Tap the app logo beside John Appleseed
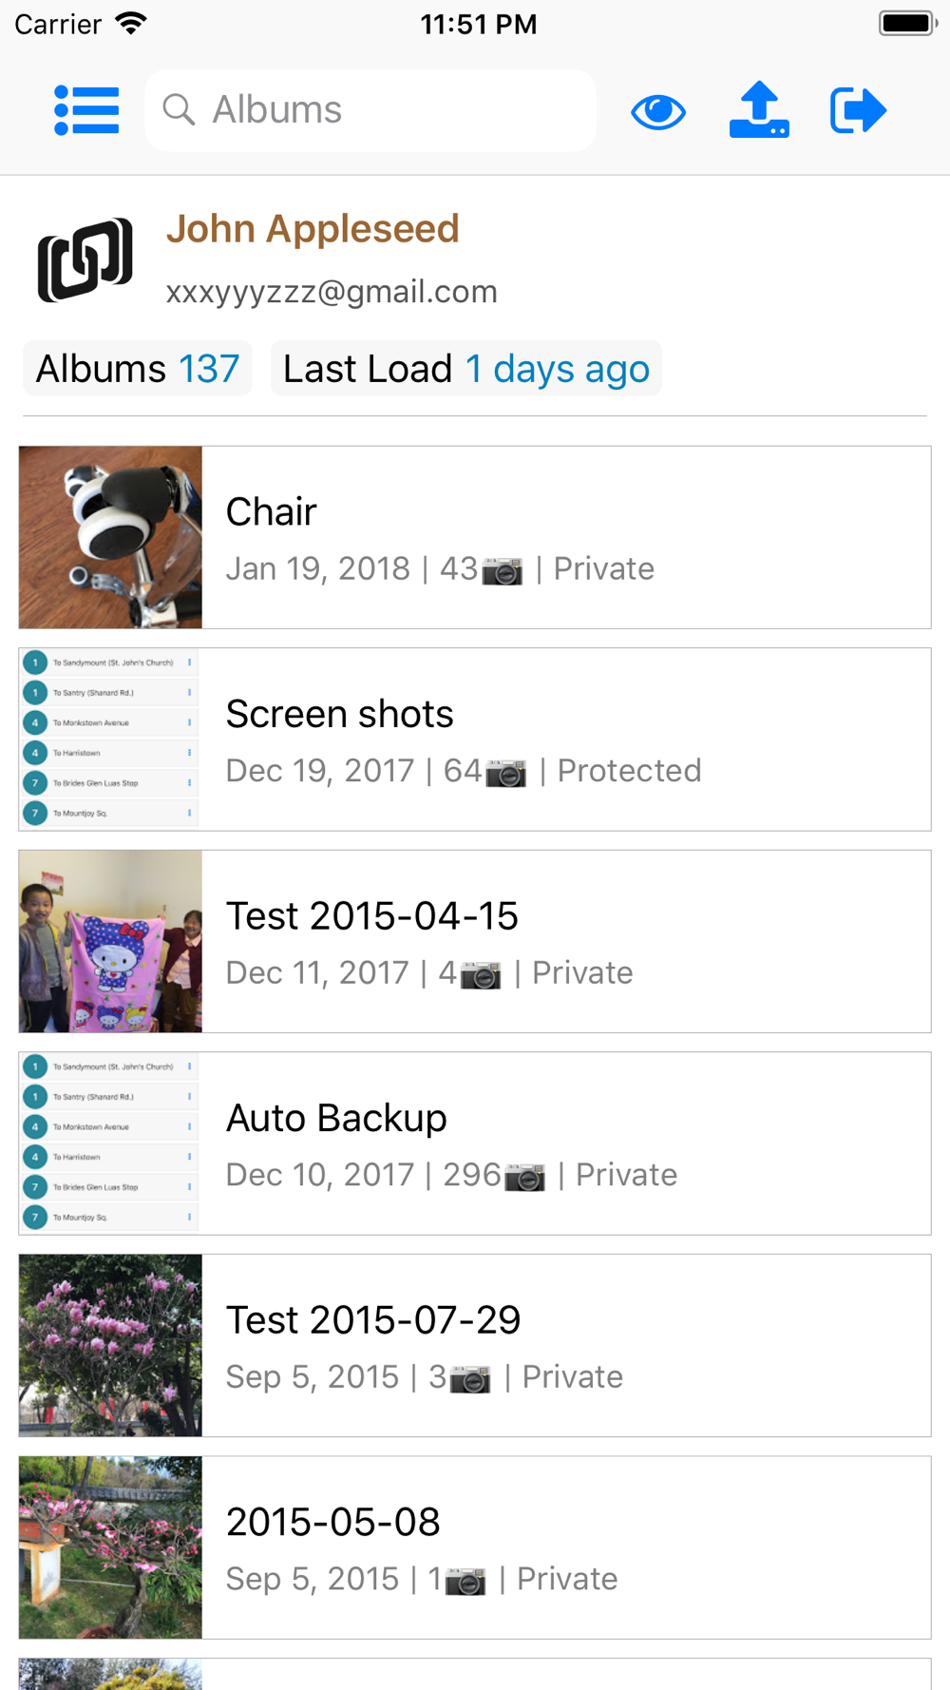 click(x=85, y=259)
